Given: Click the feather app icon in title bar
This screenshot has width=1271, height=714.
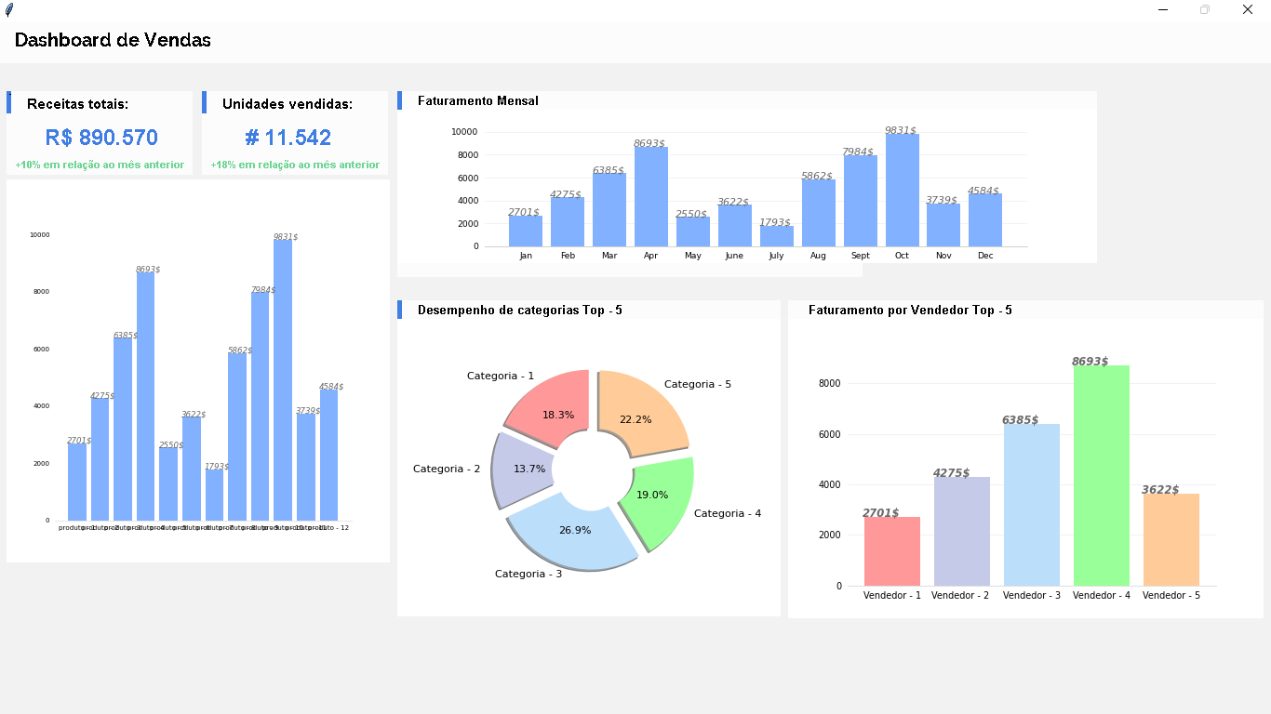Looking at the screenshot, I should tap(9, 9).
